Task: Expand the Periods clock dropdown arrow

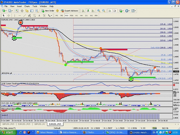Action: [x=129, y=11]
